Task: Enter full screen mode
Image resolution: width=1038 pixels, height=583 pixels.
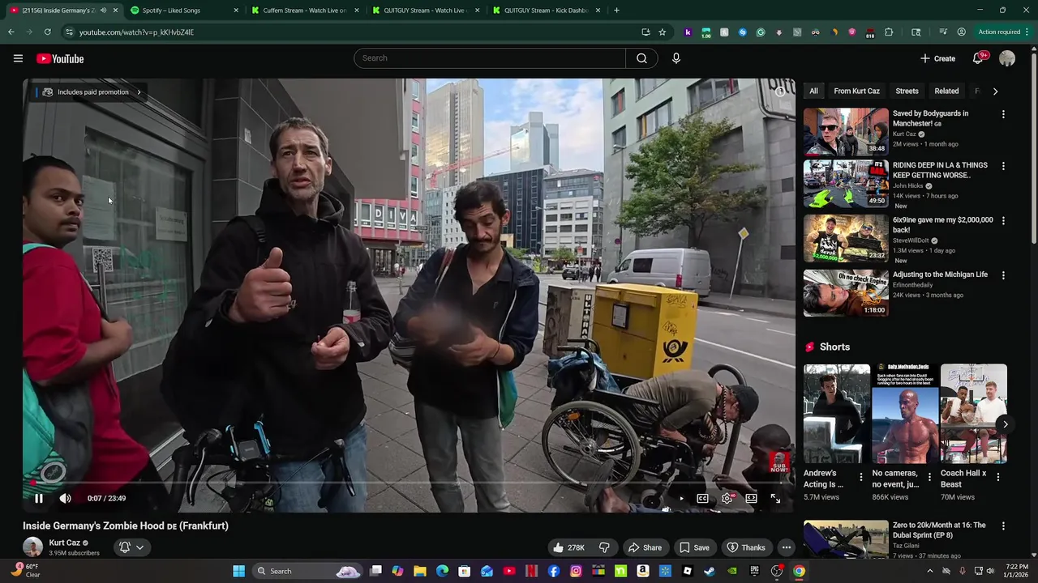Action: tap(775, 499)
